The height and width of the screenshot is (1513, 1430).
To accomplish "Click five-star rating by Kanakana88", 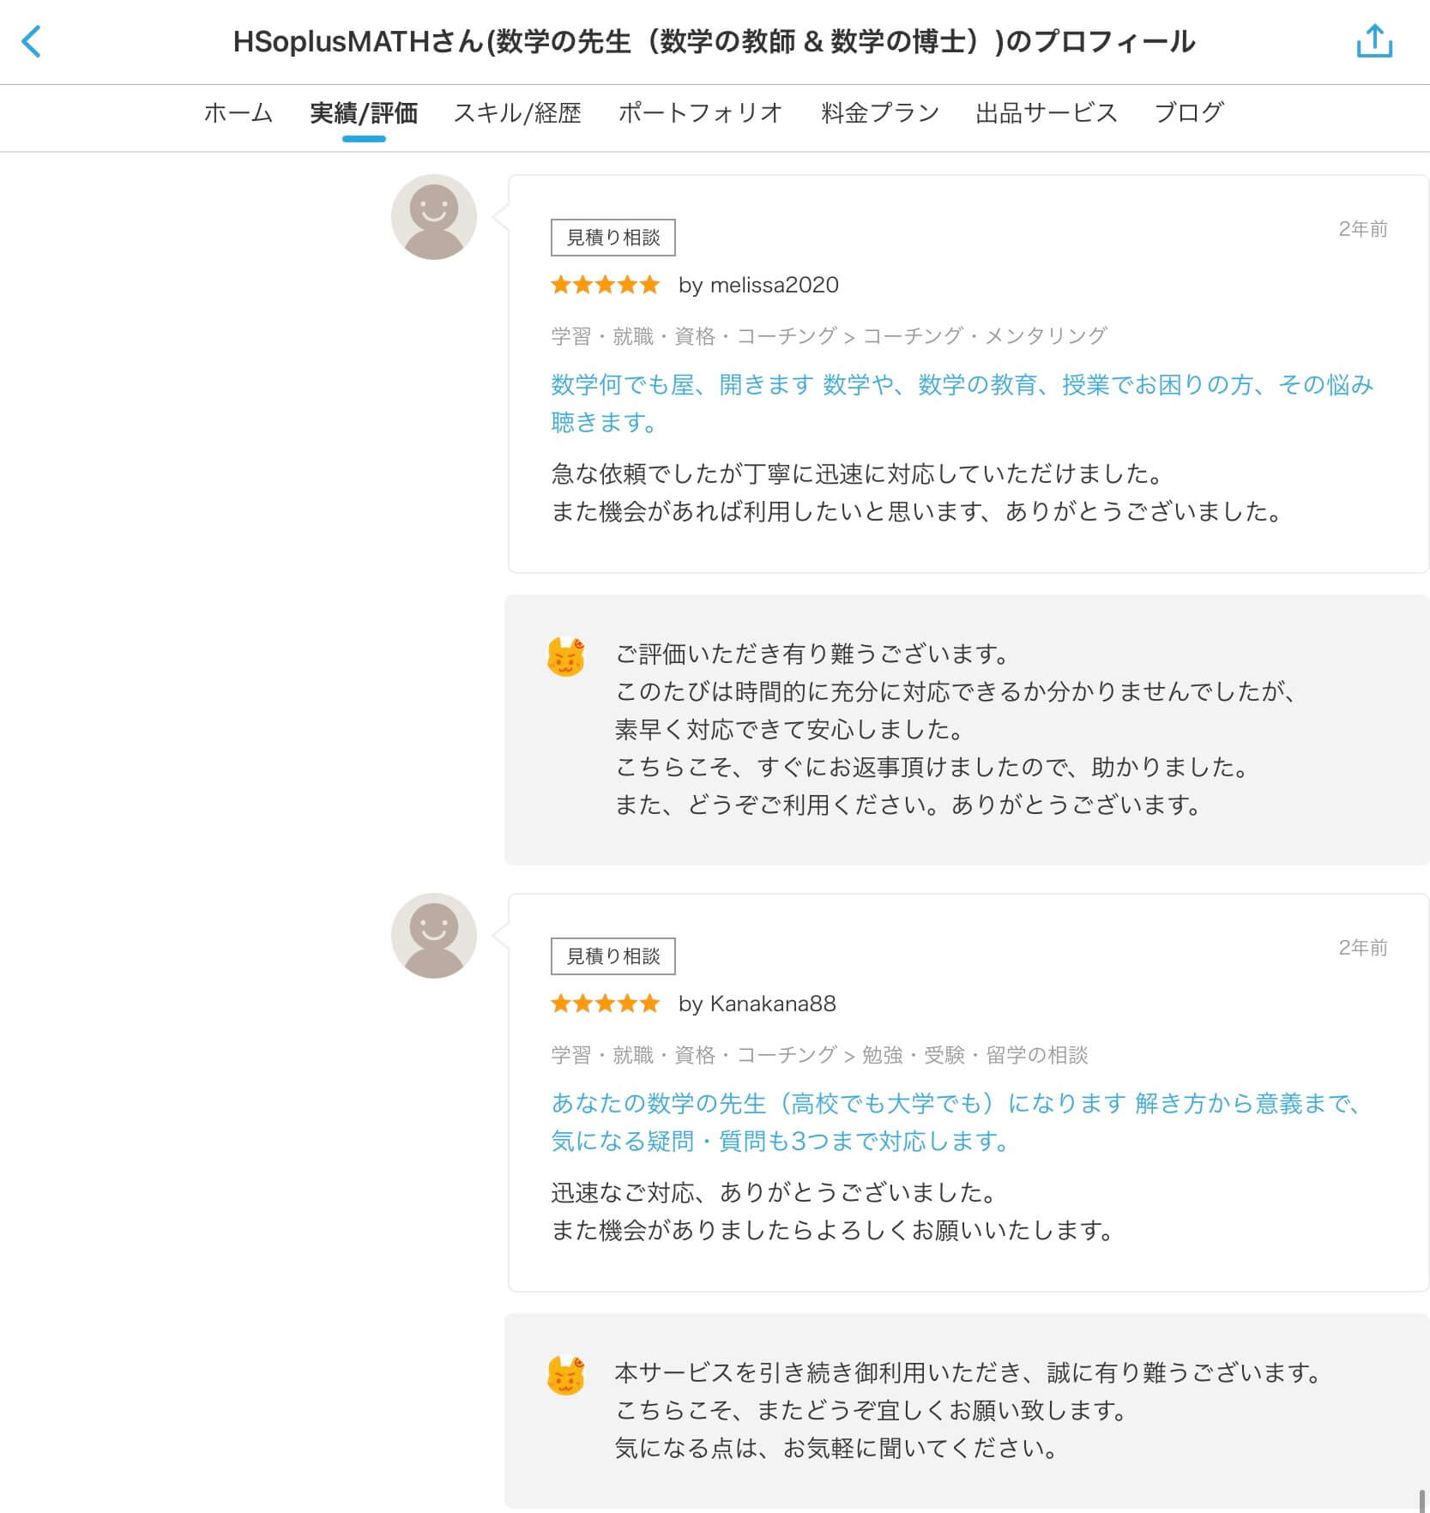I will tap(605, 1004).
